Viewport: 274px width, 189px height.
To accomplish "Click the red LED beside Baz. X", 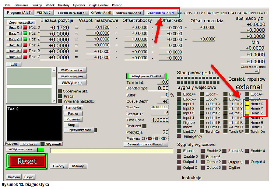I will [x=25, y=27].
